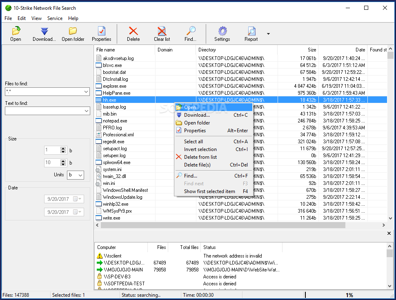
Task: Open the second 9/20/2017 date picker
Action: 77,212
